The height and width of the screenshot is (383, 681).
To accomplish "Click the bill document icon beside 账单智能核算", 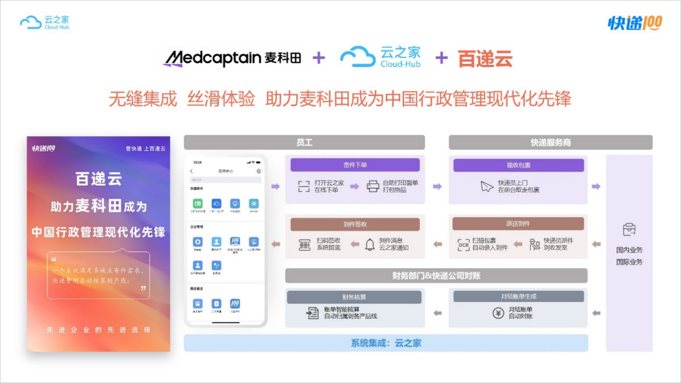I will (313, 313).
